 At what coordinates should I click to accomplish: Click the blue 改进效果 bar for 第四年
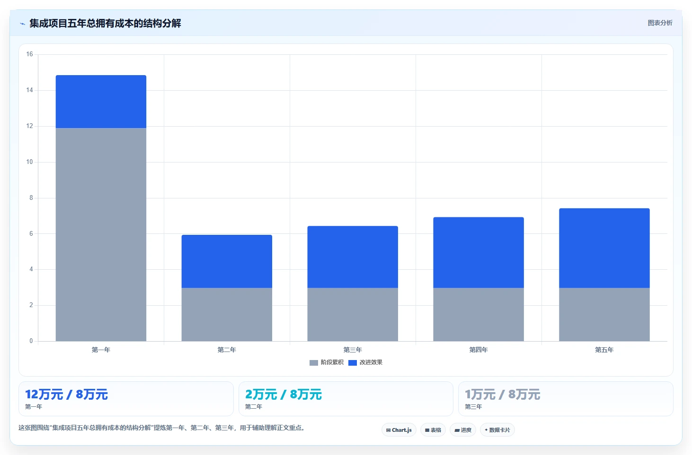point(479,252)
